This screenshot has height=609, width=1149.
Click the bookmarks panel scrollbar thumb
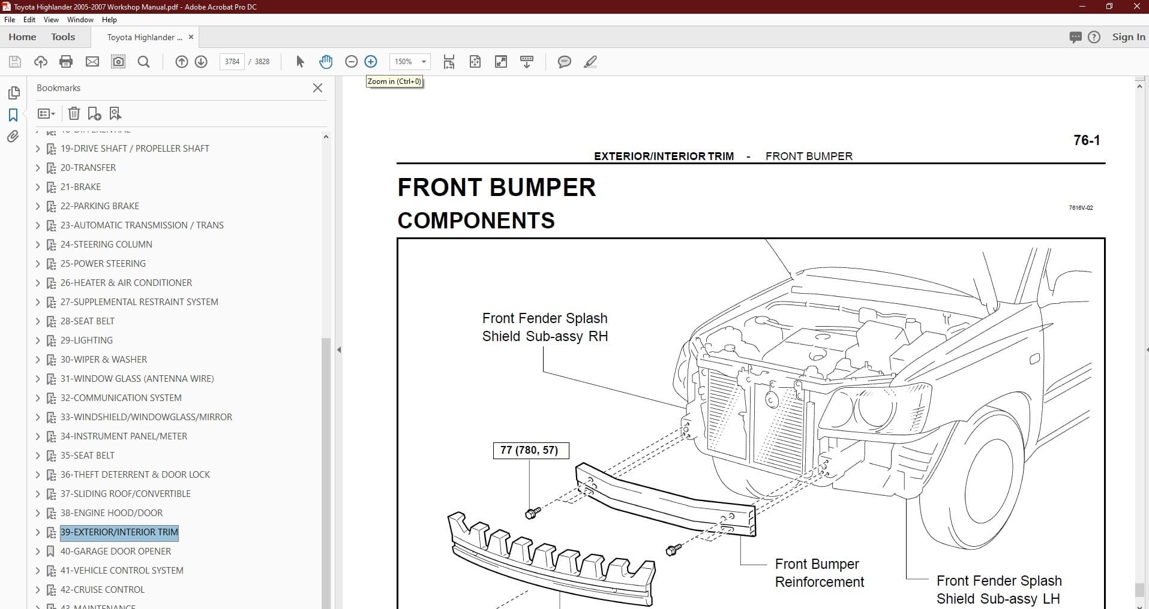[326, 474]
